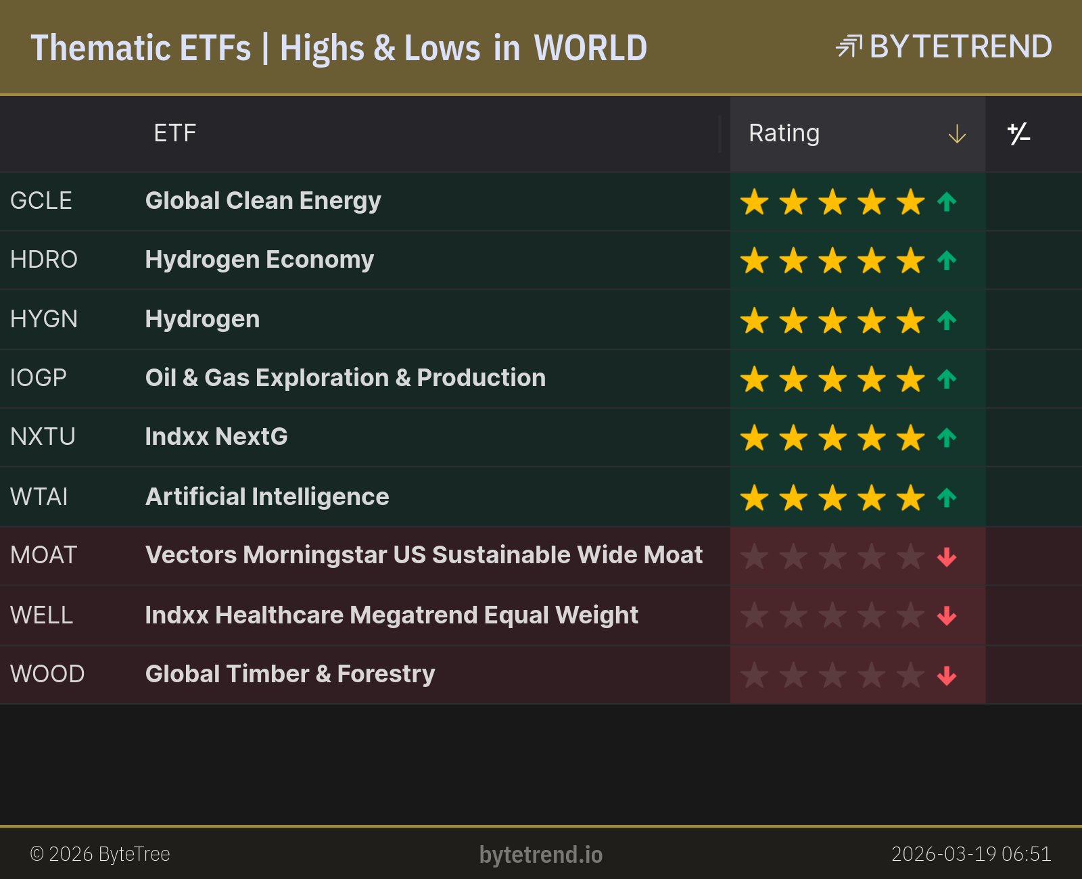
Task: Click the empty stars in MOAT row
Action: pos(832,557)
